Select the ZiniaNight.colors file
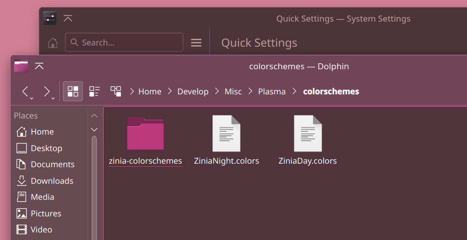Image resolution: width=467 pixels, height=240 pixels. 226,141
